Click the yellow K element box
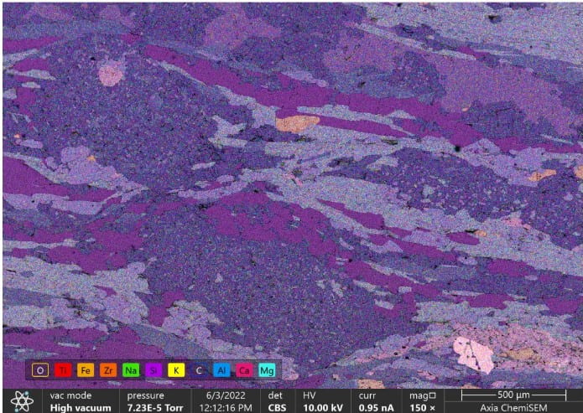Screen dimensions: 583x413 (x=176, y=369)
